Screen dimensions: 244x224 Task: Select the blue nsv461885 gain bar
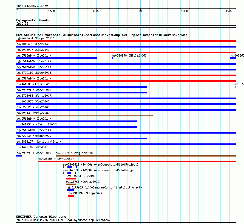81,87
